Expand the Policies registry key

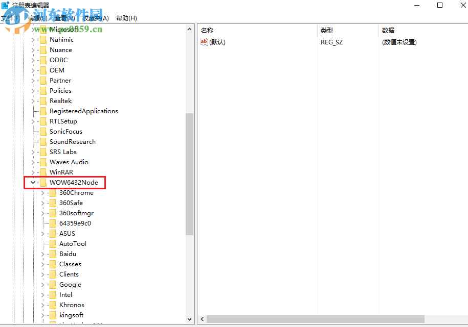tap(33, 90)
